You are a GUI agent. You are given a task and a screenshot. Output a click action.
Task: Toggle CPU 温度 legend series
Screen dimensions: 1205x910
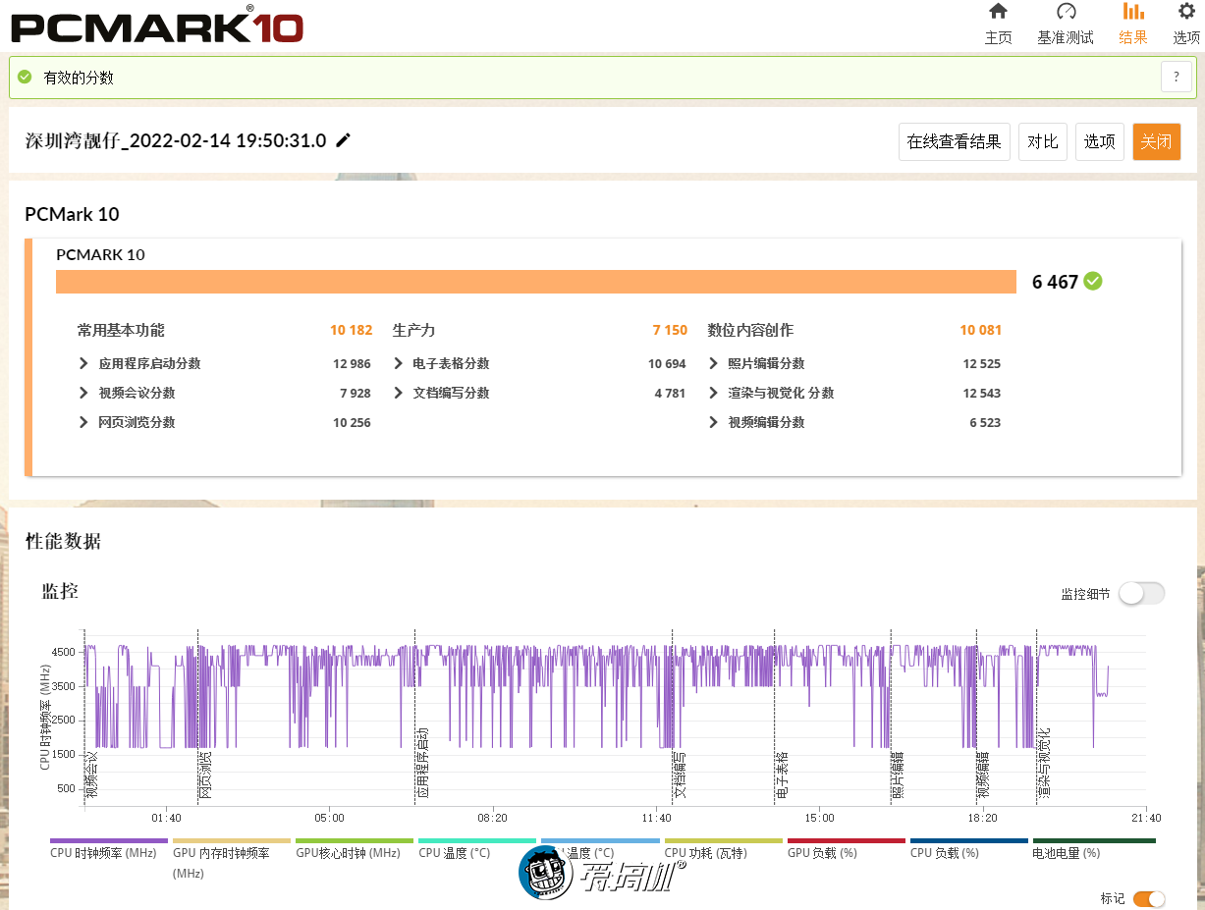[x=476, y=849]
